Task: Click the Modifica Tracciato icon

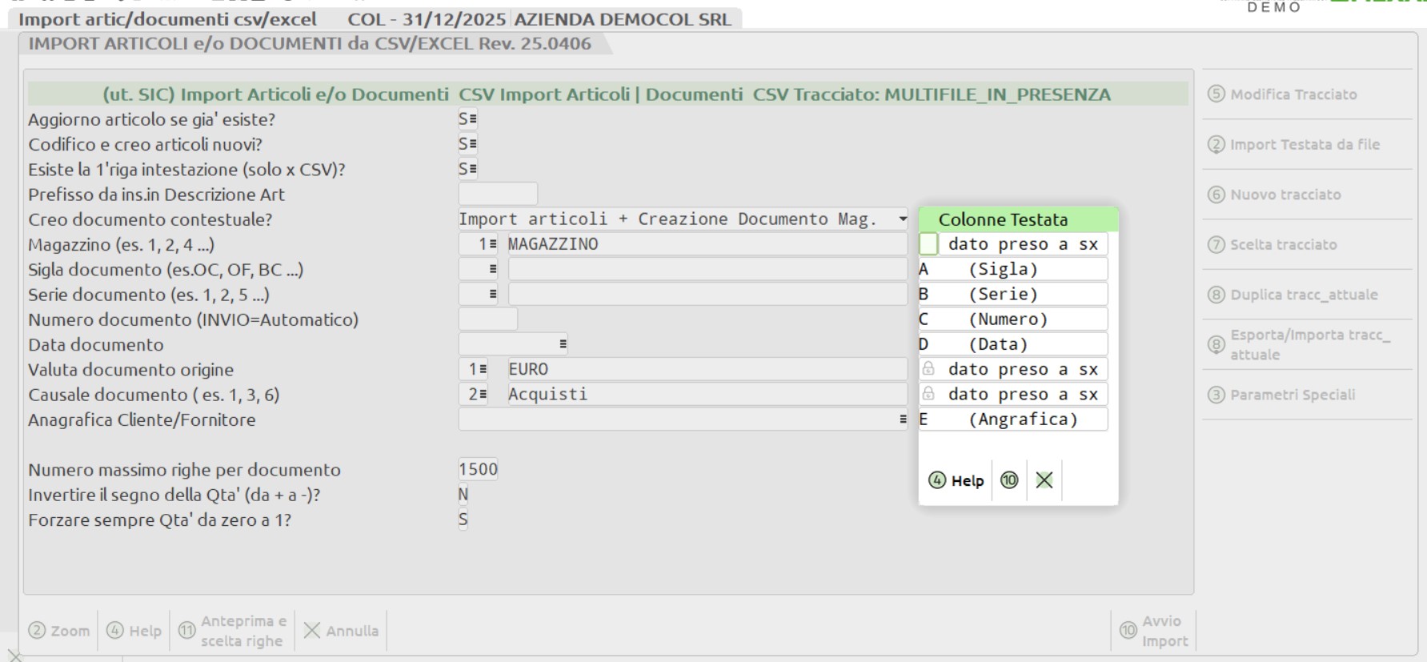Action: tap(1217, 94)
